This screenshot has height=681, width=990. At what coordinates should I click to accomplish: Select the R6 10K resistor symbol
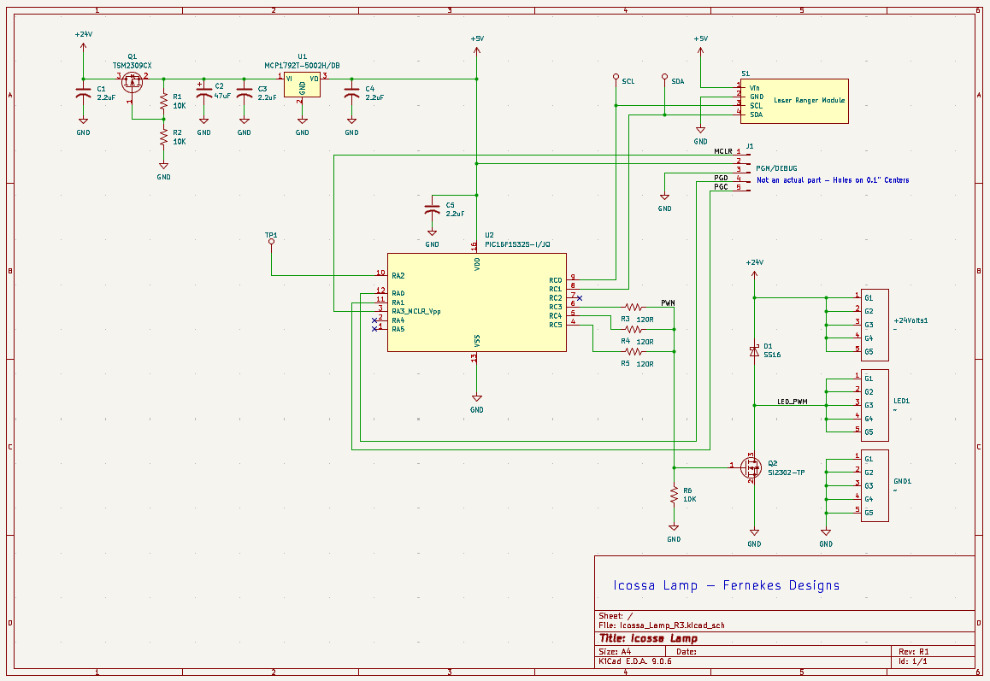(674, 495)
